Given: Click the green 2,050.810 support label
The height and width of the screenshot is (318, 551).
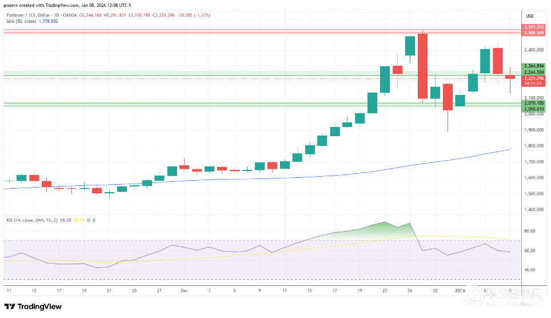Looking at the screenshot, I should (x=534, y=109).
